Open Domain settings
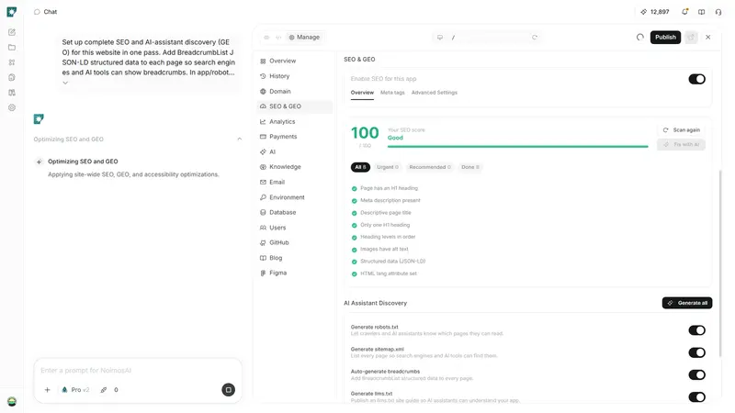735x413 pixels. point(294,91)
